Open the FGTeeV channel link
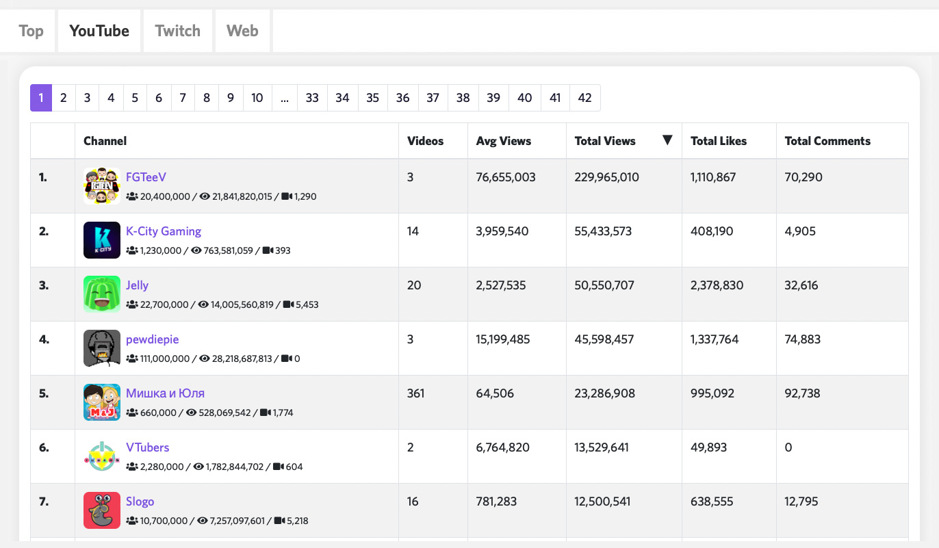Screen dimensions: 939x548 point(146,177)
